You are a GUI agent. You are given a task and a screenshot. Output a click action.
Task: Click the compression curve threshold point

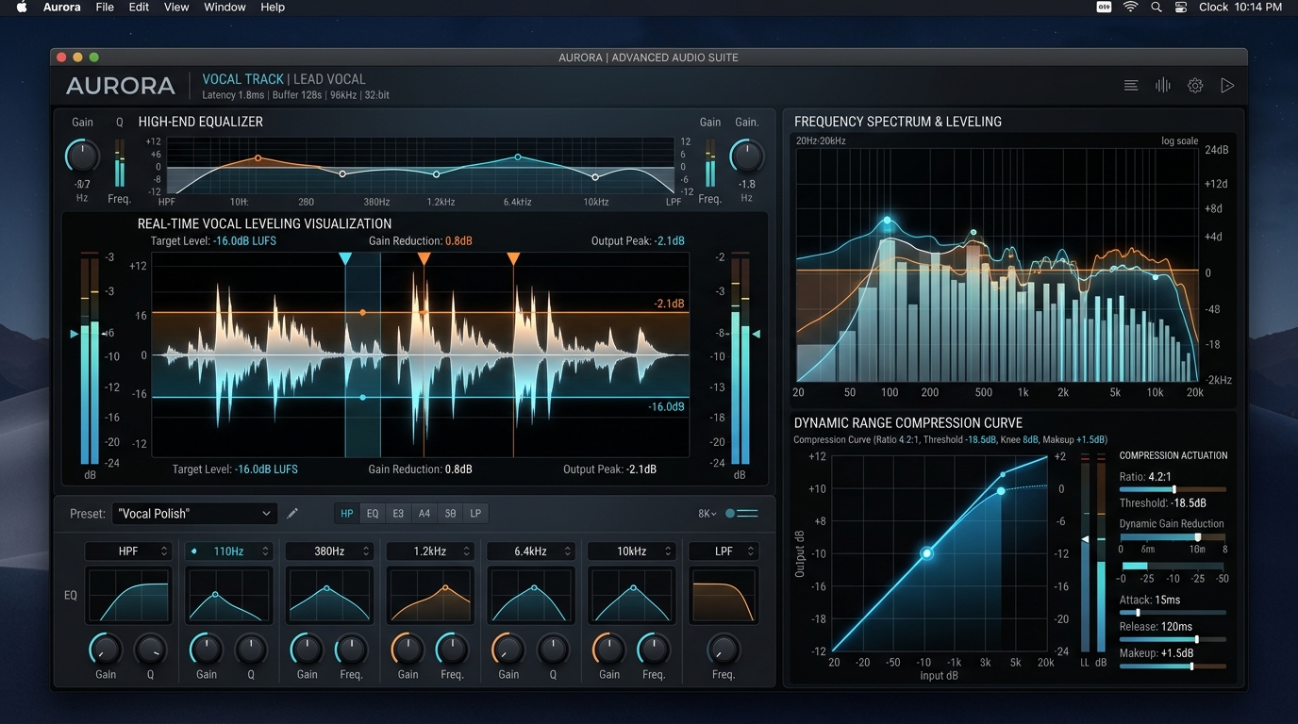(926, 553)
